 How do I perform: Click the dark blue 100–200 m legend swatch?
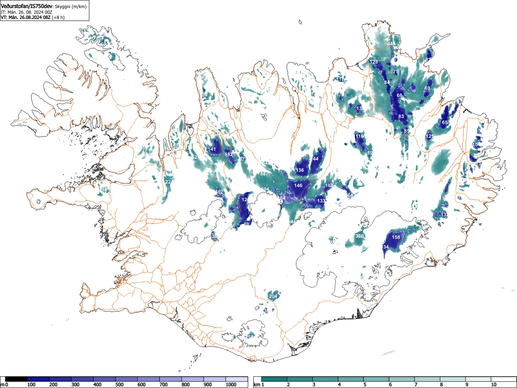38,379
